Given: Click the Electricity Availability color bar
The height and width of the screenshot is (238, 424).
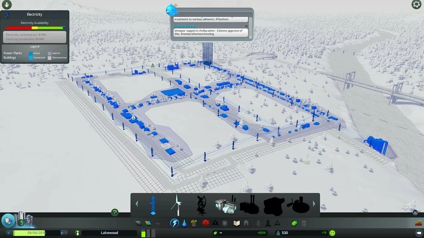Looking at the screenshot, I should [x=35, y=28].
